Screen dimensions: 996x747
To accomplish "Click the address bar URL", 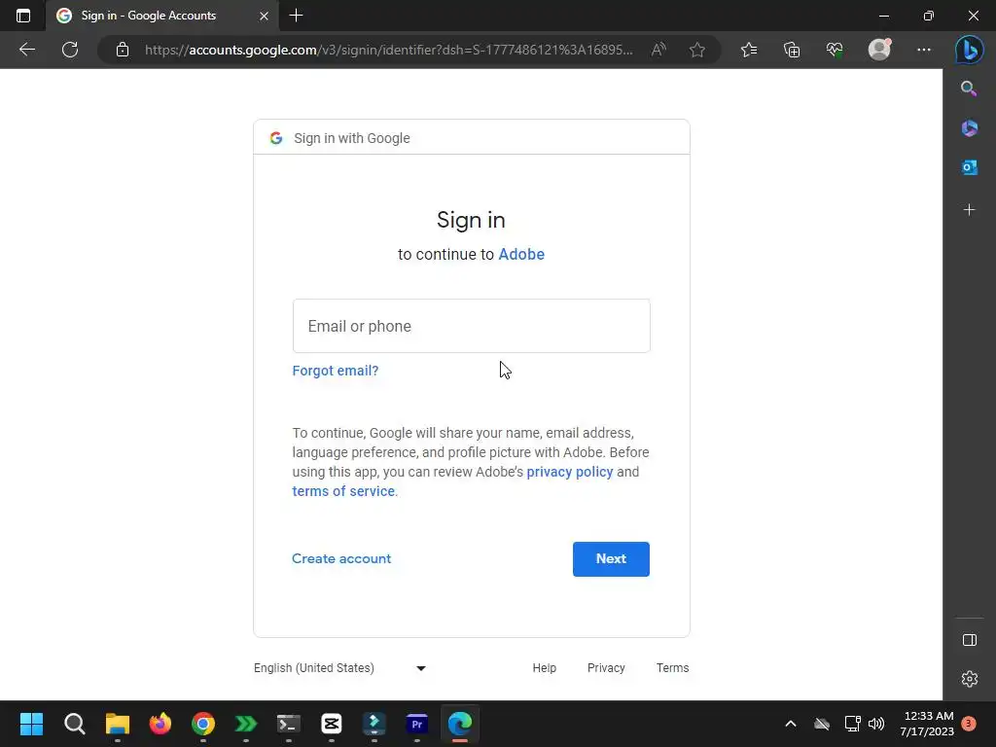I will (x=388, y=50).
